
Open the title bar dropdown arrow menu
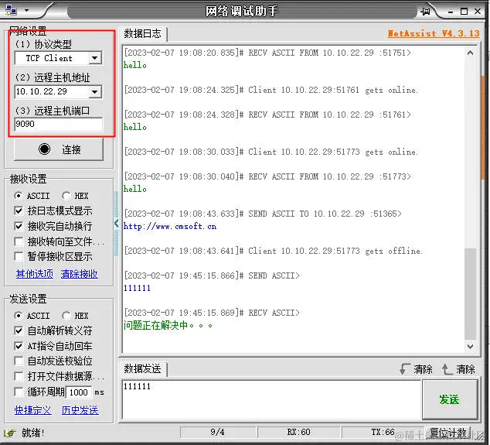click(26, 11)
